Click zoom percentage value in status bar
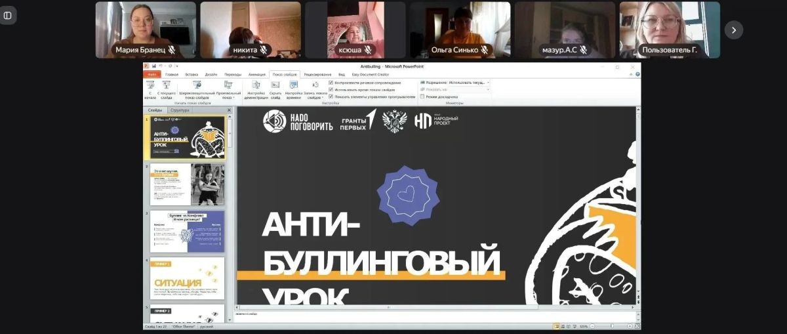The height and width of the screenshot is (334, 787). [x=584, y=326]
